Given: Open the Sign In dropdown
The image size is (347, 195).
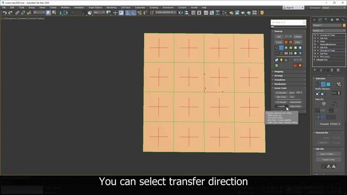Looking at the screenshot, I should pyautogui.click(x=293, y=8).
